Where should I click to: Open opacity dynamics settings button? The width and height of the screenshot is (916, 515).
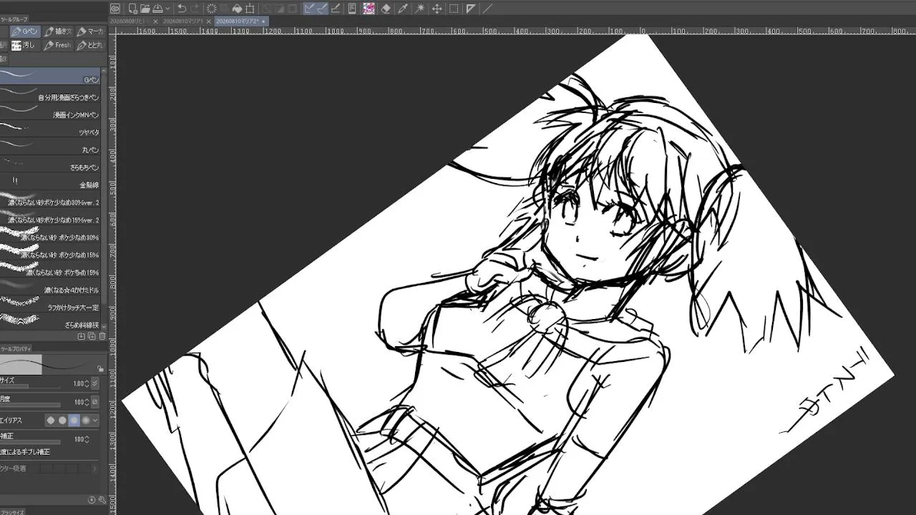tap(95, 402)
